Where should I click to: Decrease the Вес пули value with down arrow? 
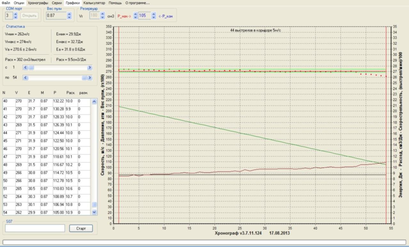pyautogui.click(x=69, y=17)
